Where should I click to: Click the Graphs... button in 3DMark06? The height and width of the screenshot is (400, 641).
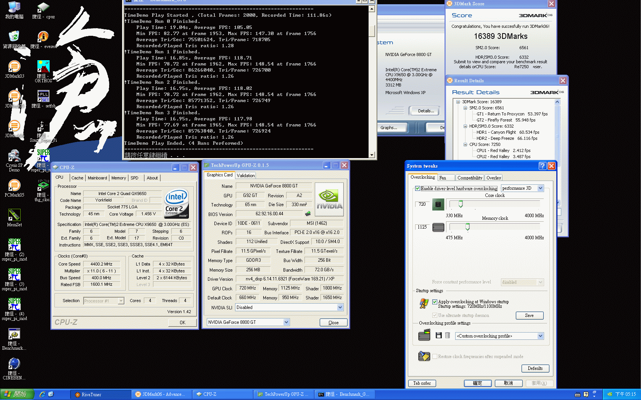pyautogui.click(x=392, y=128)
